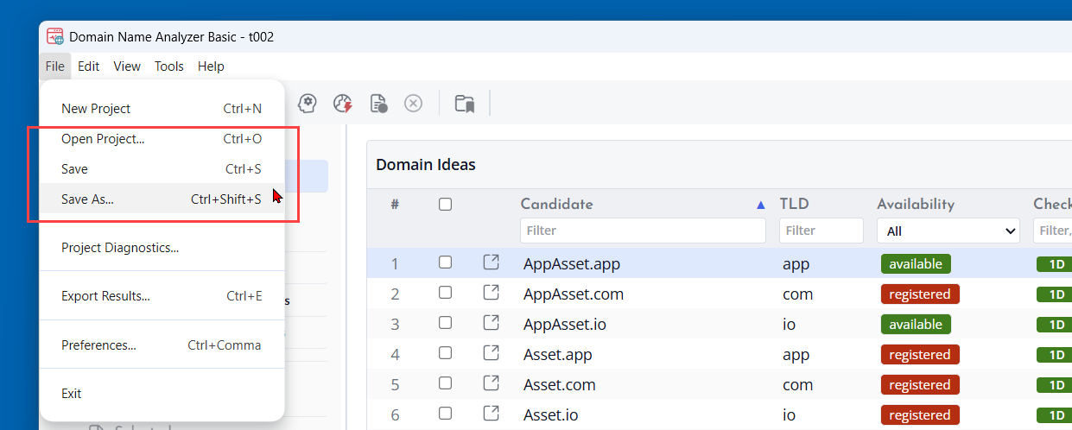
Task: Open Asset.com via its external link icon
Action: click(x=491, y=383)
